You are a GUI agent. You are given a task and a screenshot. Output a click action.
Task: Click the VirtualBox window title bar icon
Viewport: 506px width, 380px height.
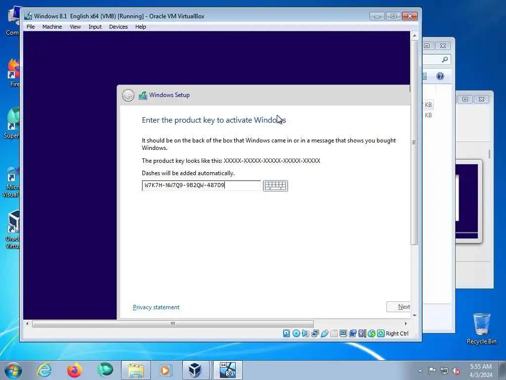pyautogui.click(x=28, y=16)
